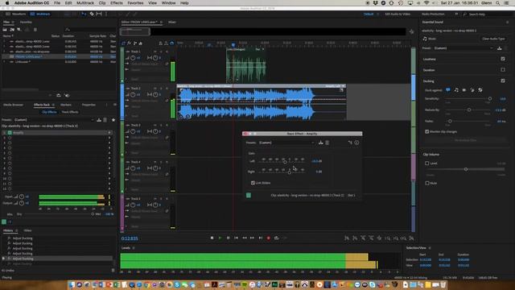Select the Razor tool in top toolbar

point(92,14)
